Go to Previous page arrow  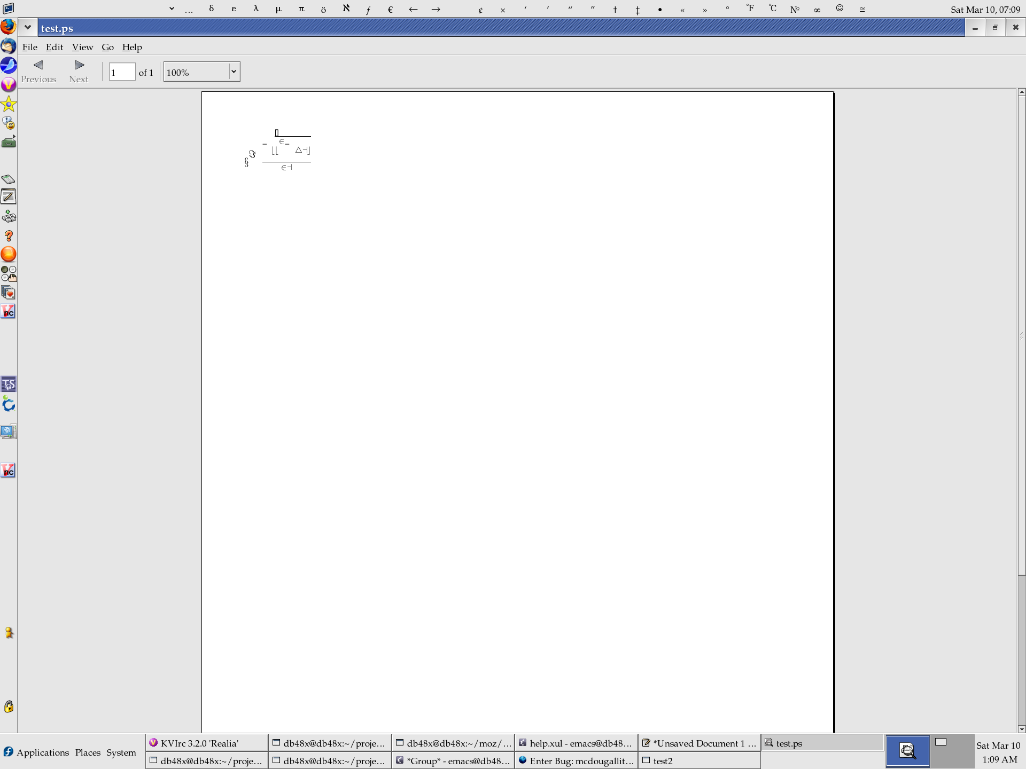click(38, 71)
